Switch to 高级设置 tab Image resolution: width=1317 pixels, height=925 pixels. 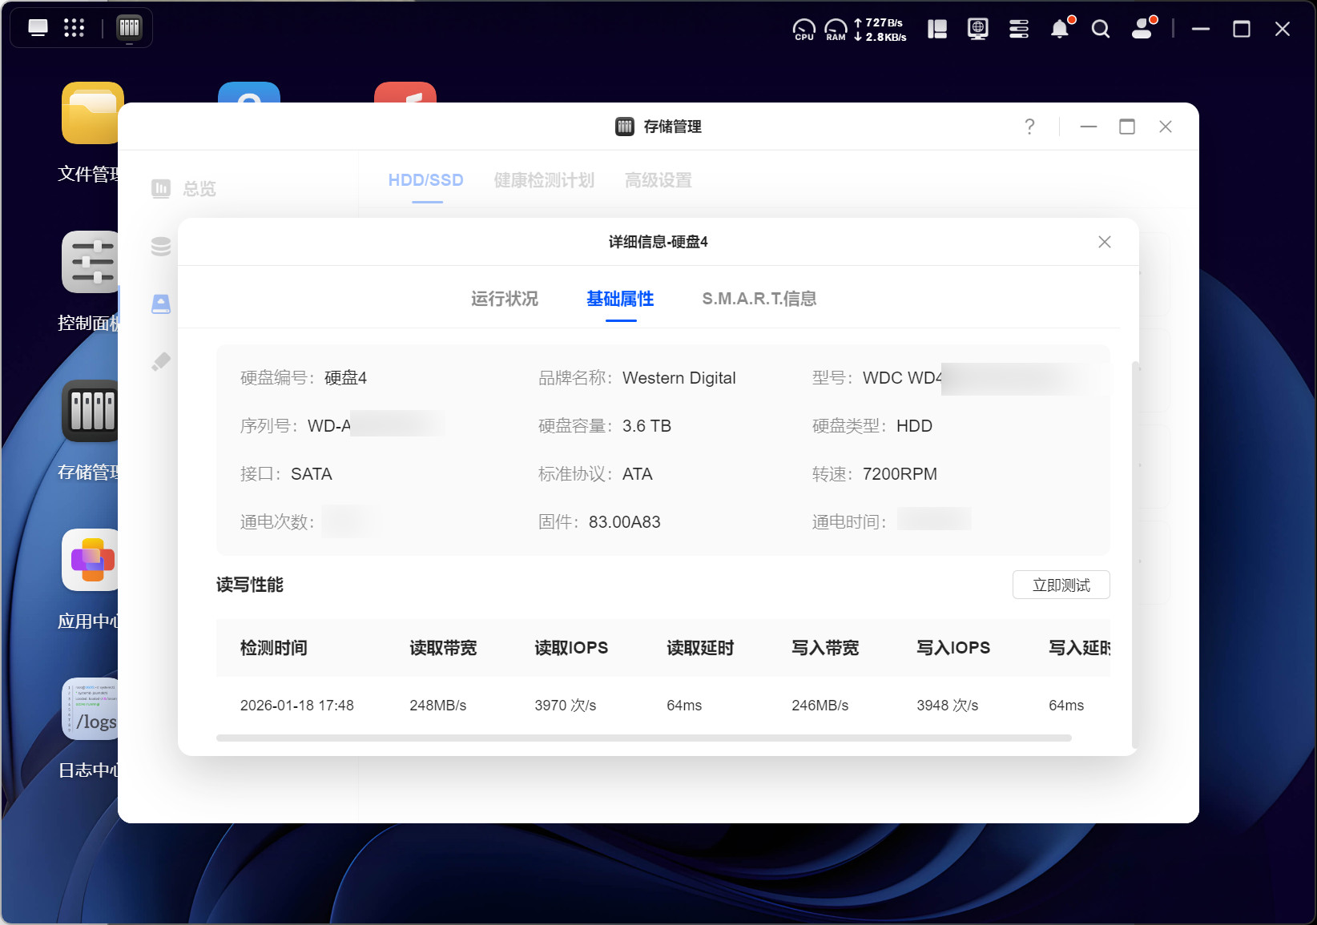coord(658,180)
